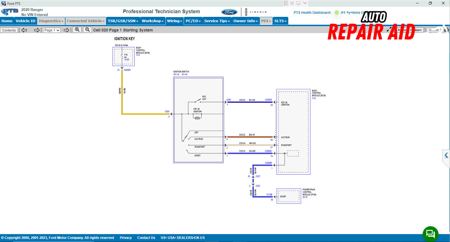Image resolution: width=450 pixels, height=242 pixels.
Task: Click connector C2280G label
Action: point(268,100)
